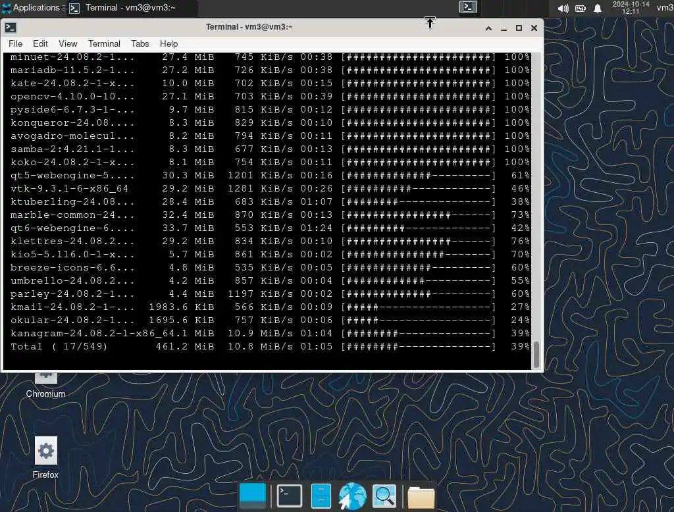
Task: Click the qt5-webengine progress bar
Action: click(x=419, y=176)
